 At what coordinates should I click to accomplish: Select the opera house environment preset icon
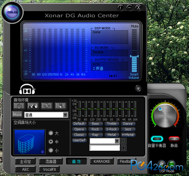coord(33,106)
